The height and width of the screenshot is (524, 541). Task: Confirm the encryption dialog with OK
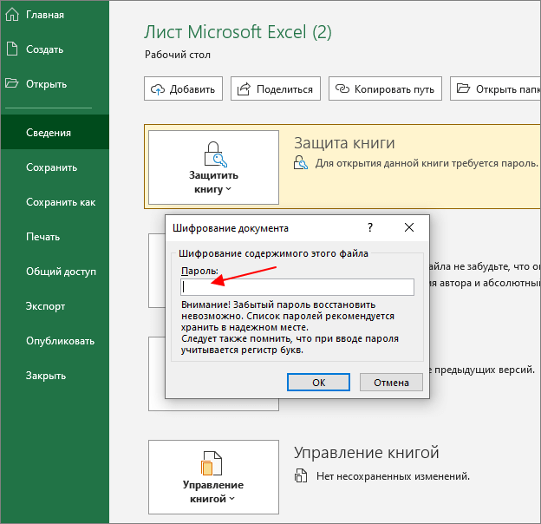click(318, 383)
